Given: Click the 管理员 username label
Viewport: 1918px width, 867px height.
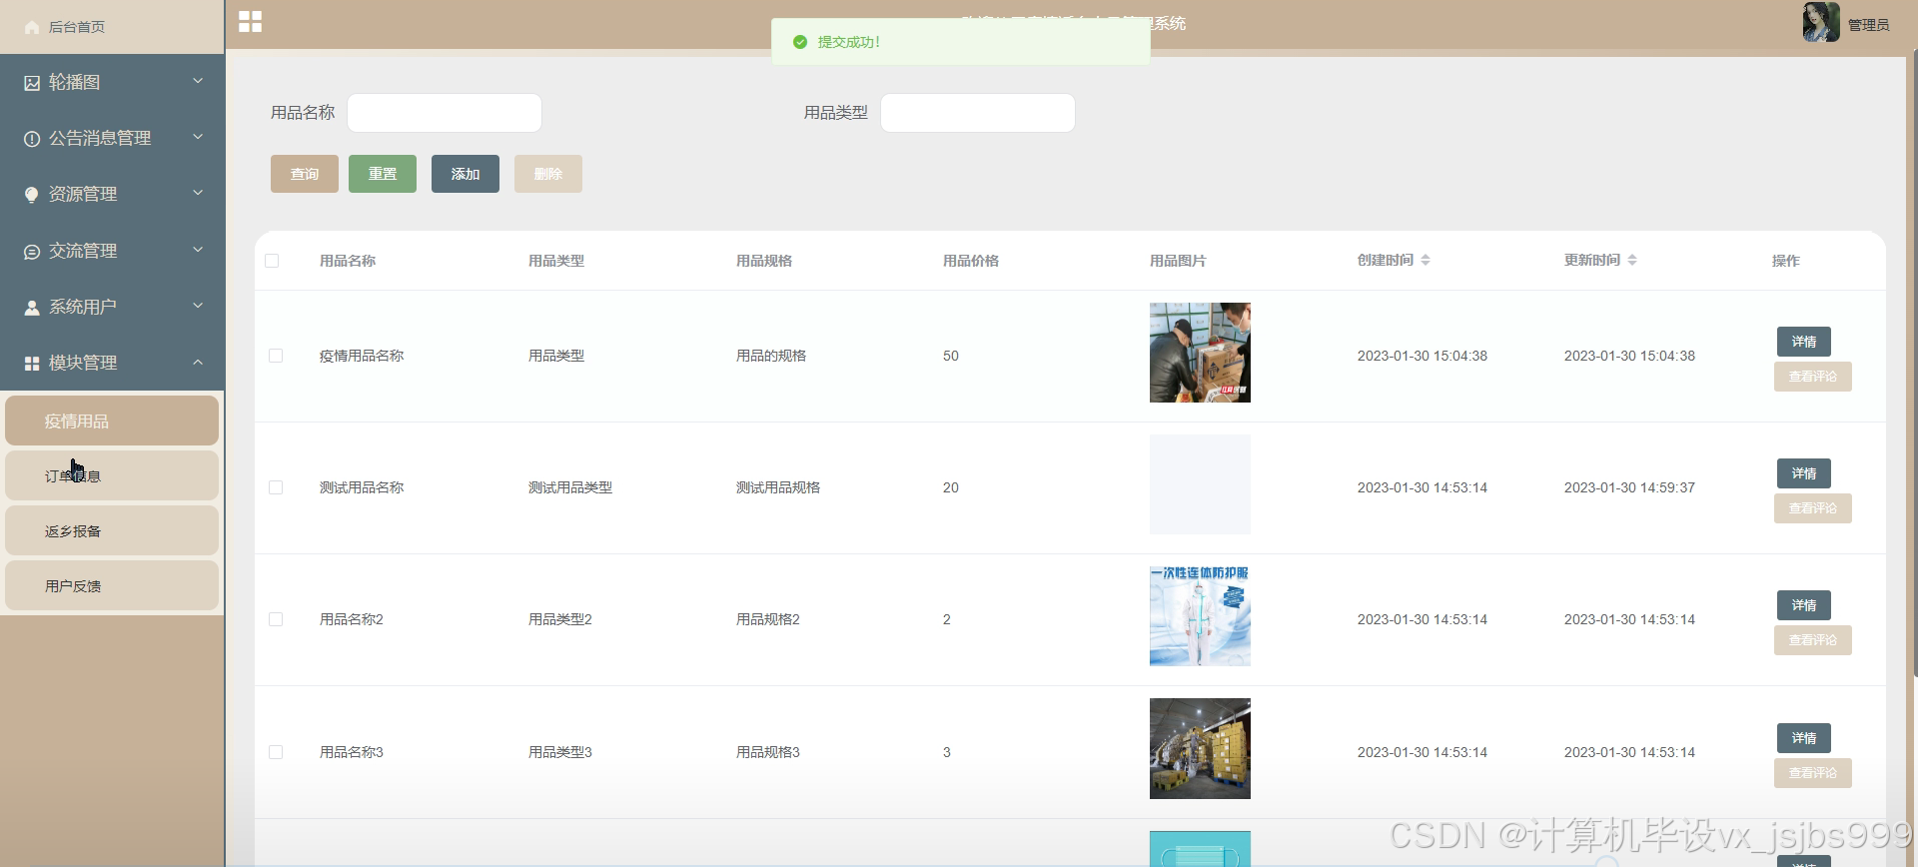Looking at the screenshot, I should pos(1868,25).
